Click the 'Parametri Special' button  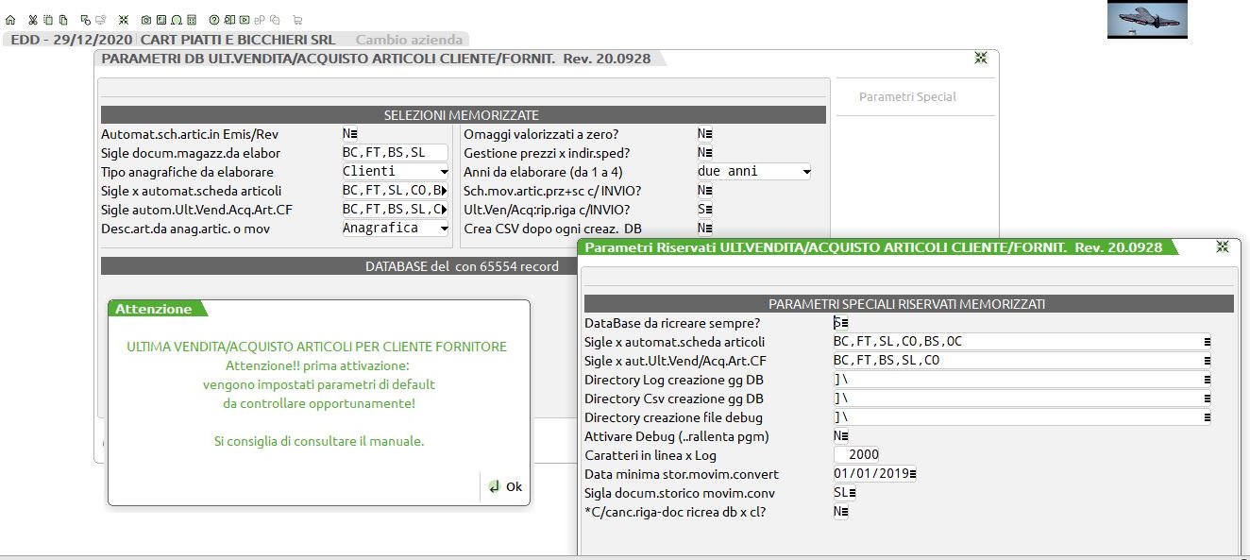point(907,96)
